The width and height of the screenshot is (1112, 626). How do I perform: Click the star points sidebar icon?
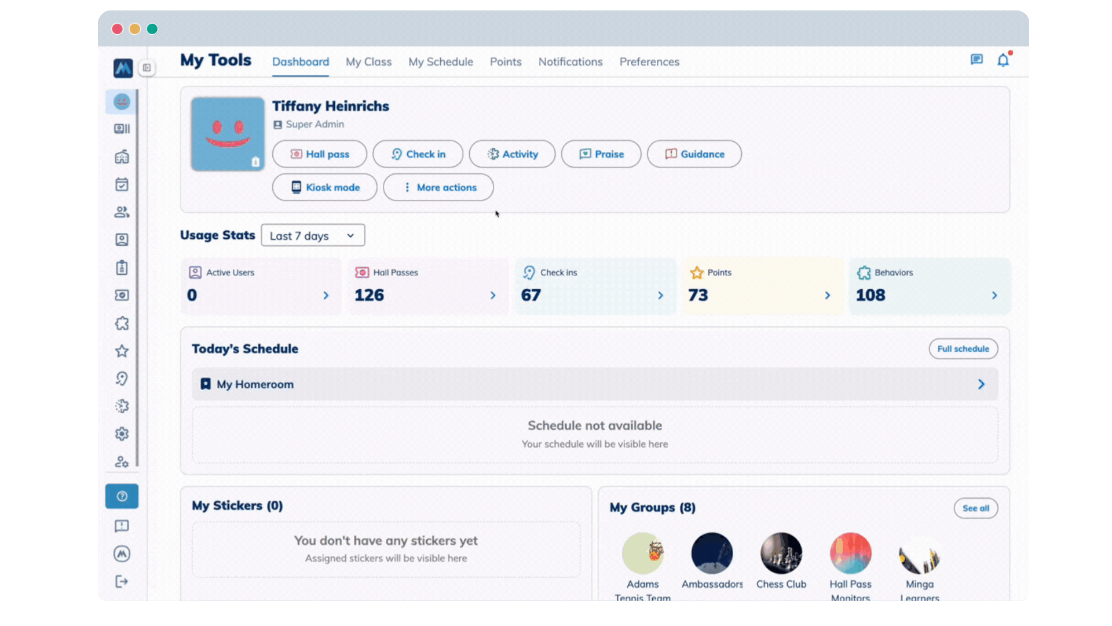122,351
